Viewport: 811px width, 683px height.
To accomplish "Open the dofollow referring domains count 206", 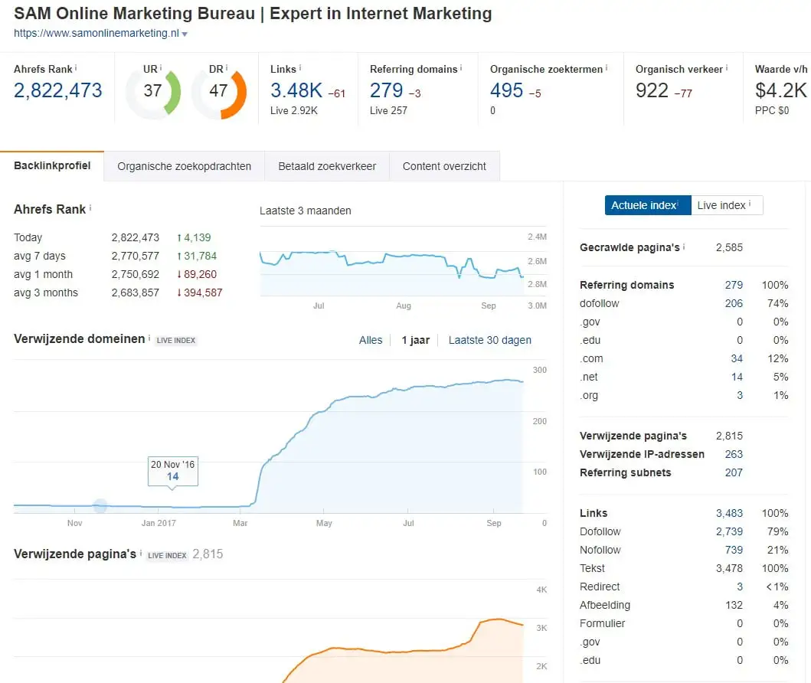I will point(734,303).
